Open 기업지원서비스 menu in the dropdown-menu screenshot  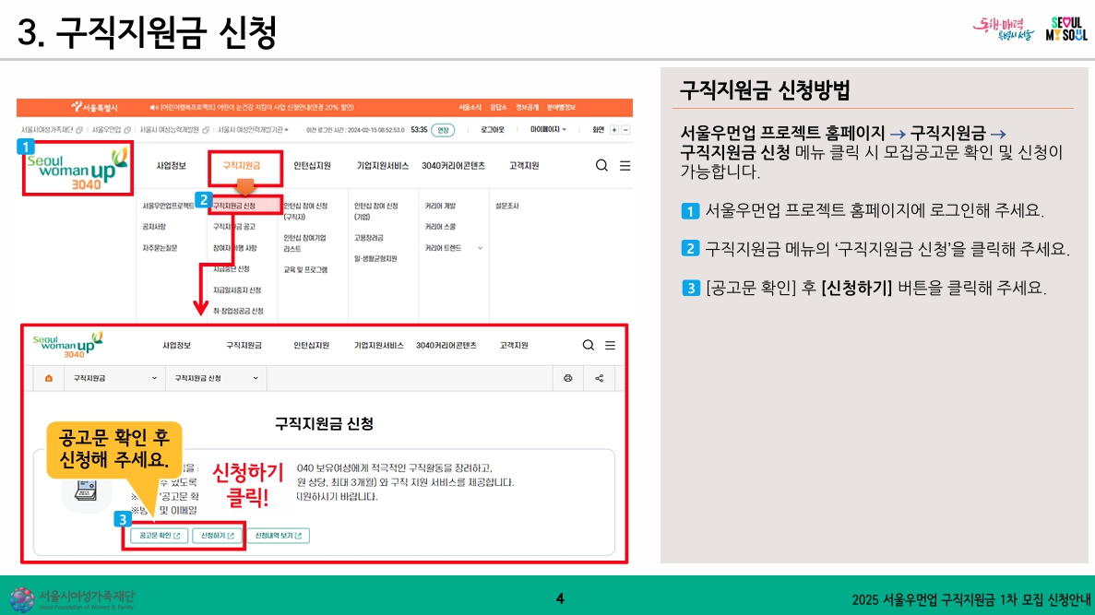pos(383,165)
